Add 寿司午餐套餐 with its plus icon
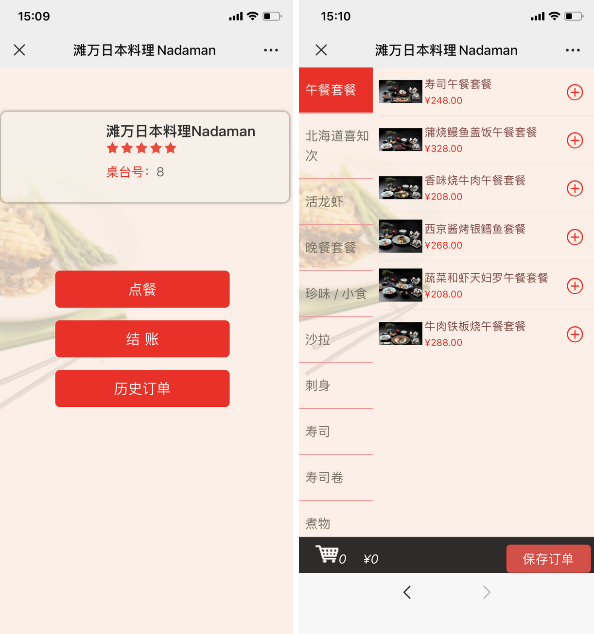 coord(575,92)
